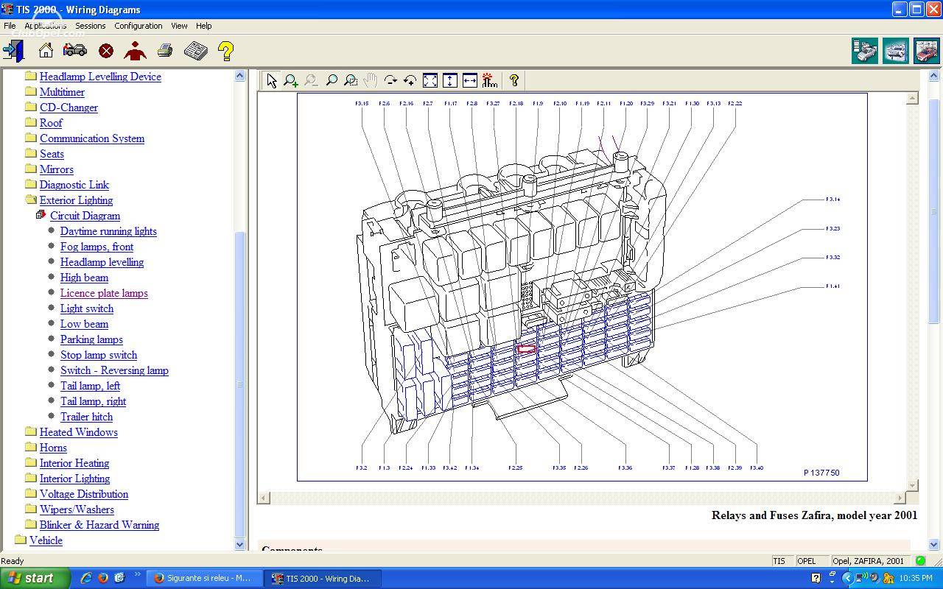The height and width of the screenshot is (589, 943).
Task: Click the diagram horizontal scrollbar right arrow
Action: [900, 498]
